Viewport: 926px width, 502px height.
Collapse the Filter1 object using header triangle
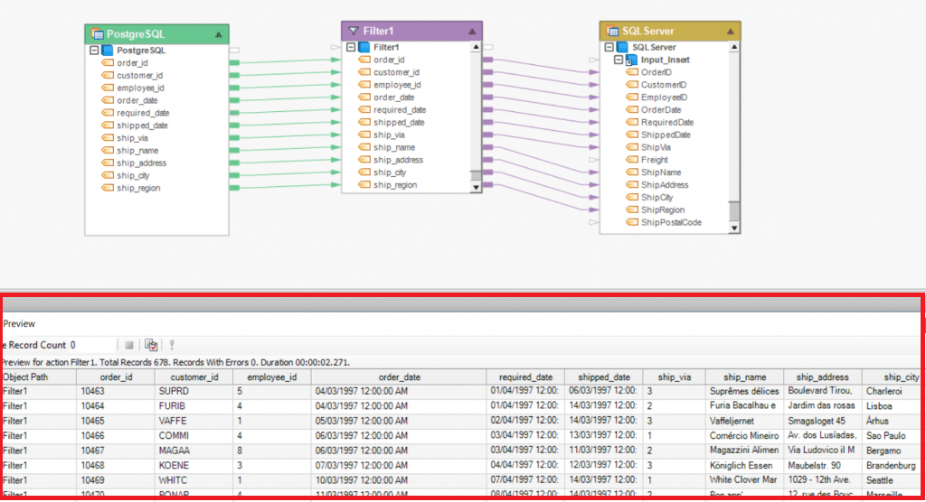(472, 31)
